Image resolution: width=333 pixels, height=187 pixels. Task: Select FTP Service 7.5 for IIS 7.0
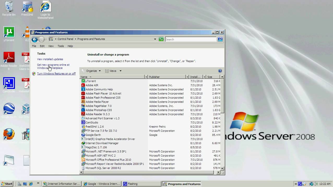coord(151,131)
